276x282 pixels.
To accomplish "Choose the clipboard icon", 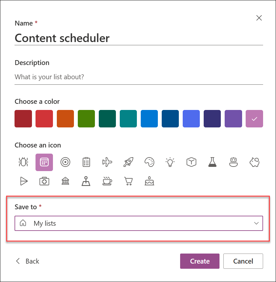I will point(86,162).
